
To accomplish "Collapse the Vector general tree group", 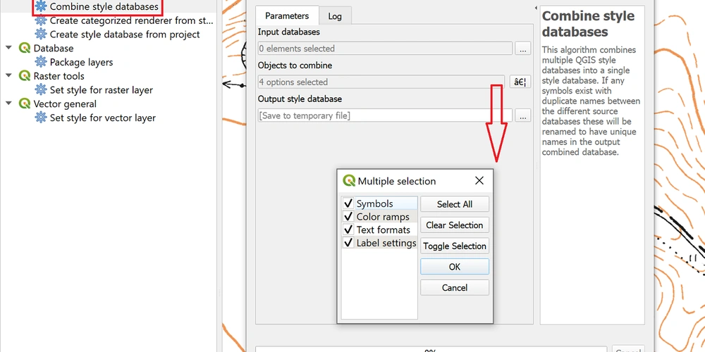I will (x=8, y=103).
